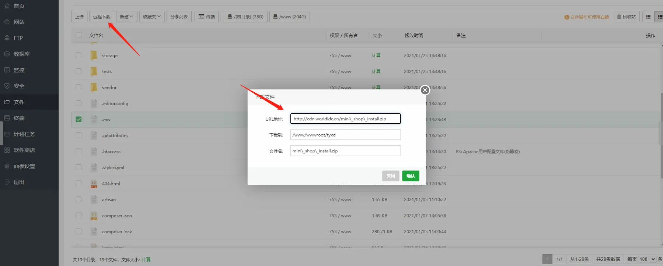The image size is (663, 266).
Task: Expand the 新建 (New) dropdown
Action: click(x=126, y=17)
